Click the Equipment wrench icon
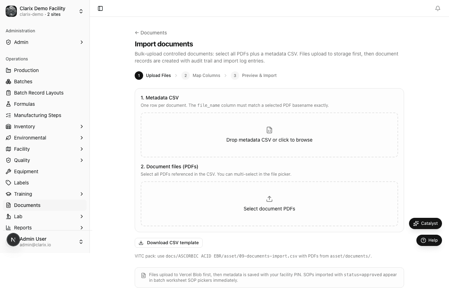 pyautogui.click(x=8, y=171)
